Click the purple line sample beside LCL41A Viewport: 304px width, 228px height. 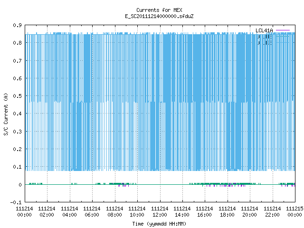pos(283,30)
